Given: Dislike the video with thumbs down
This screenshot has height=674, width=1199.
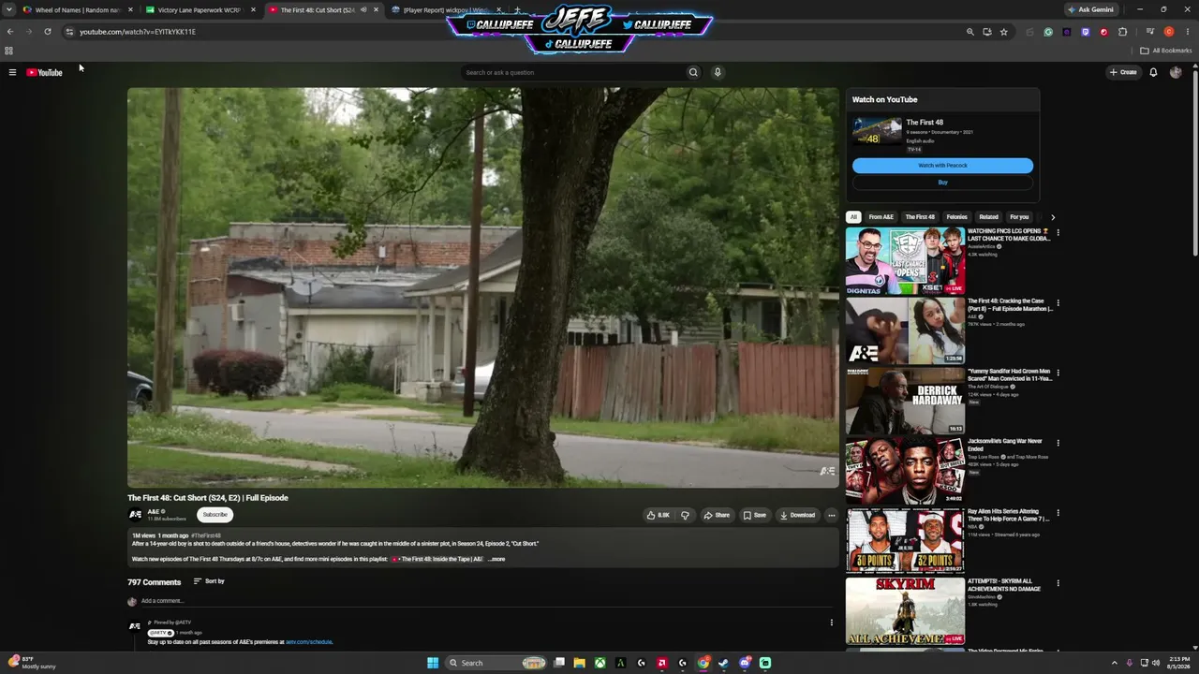Looking at the screenshot, I should pyautogui.click(x=685, y=515).
